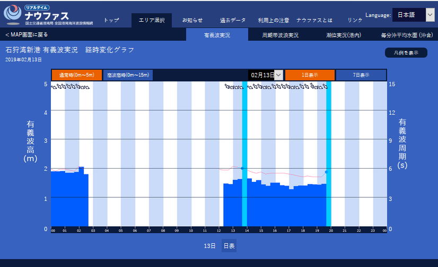The height and width of the screenshot is (267, 438).
Task: Click the tallest blue wave bar near 02:00
Action: [x=81, y=196]
